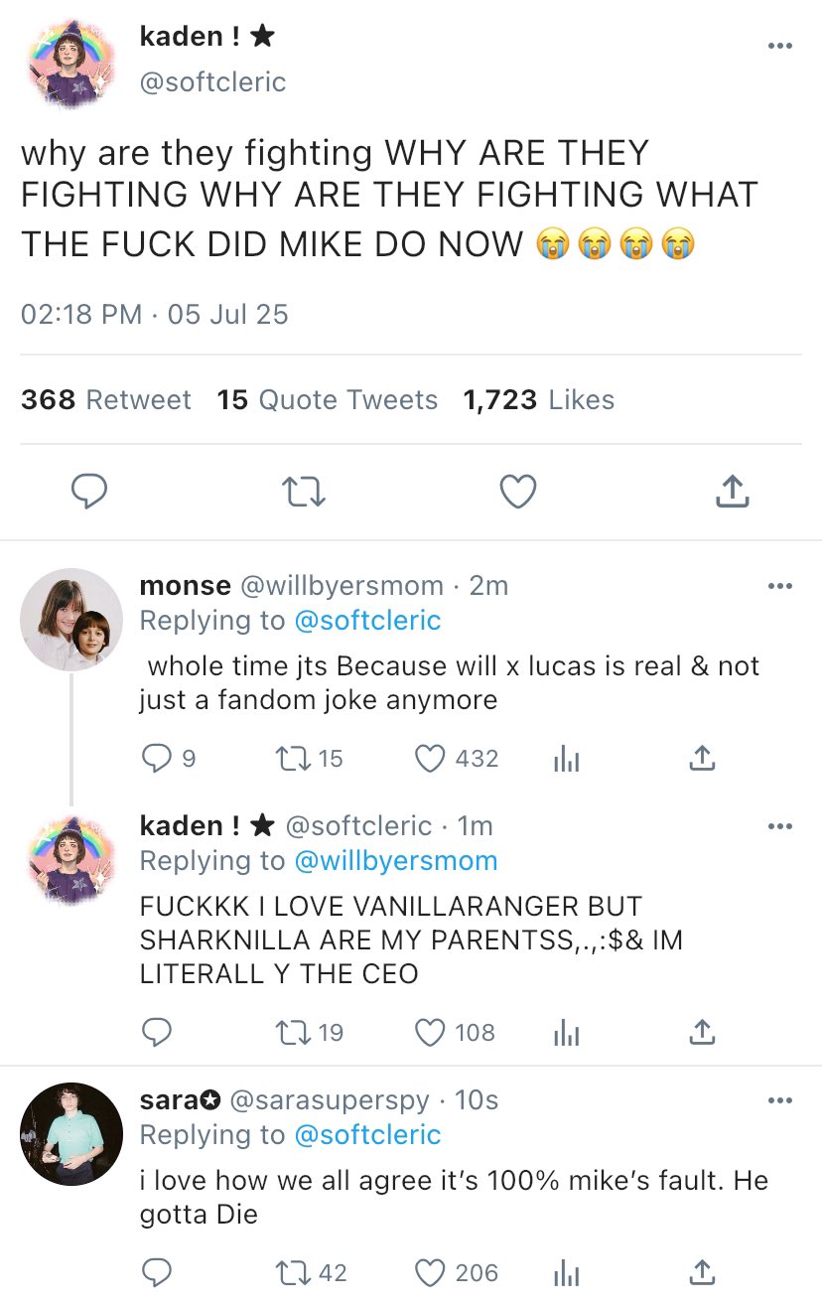Retweet the main tweet by kaden

tap(304, 491)
